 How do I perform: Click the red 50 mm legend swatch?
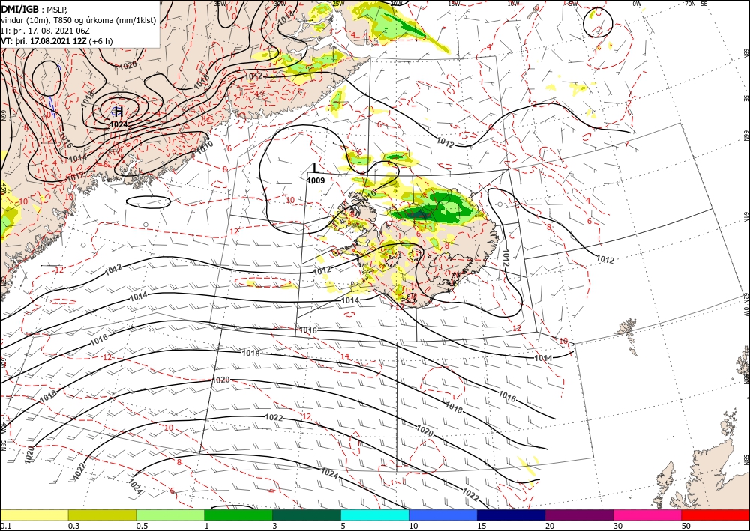tap(715, 515)
